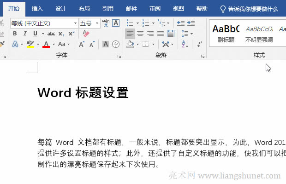This screenshot has height=184, width=286.
Task: Apply the red font color swatch
Action: 46,45
